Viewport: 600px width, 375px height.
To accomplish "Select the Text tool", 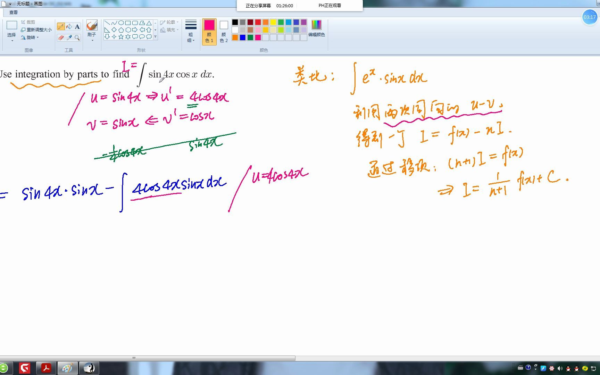I will pyautogui.click(x=77, y=26).
